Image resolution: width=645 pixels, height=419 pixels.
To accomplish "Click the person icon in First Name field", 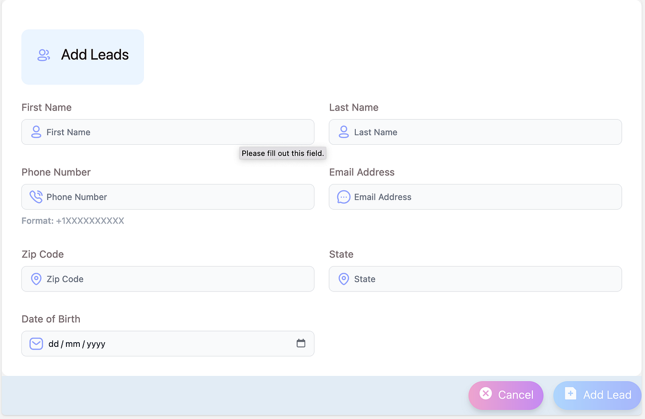I will tap(36, 132).
